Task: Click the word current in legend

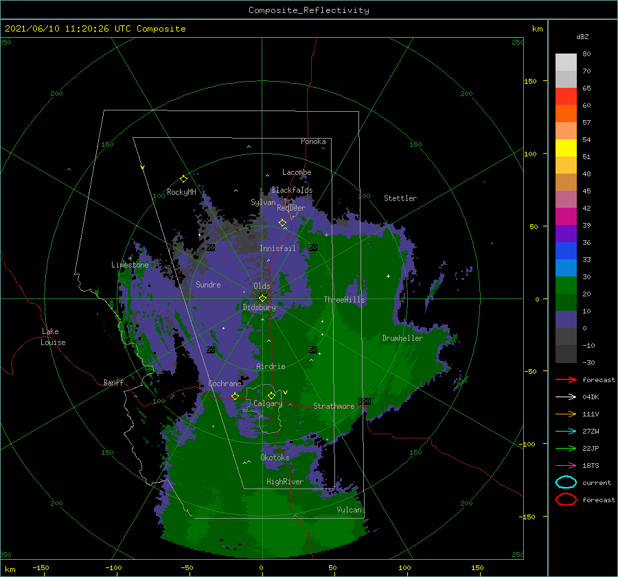Action: 597,483
